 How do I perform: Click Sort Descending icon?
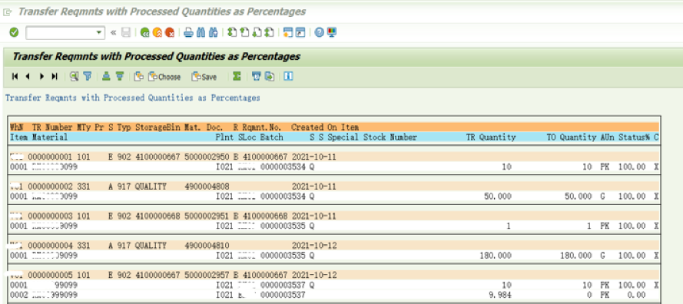(120, 77)
